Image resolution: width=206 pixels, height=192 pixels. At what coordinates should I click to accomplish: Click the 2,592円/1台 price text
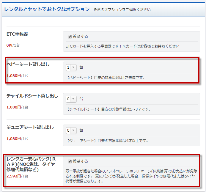17,176
